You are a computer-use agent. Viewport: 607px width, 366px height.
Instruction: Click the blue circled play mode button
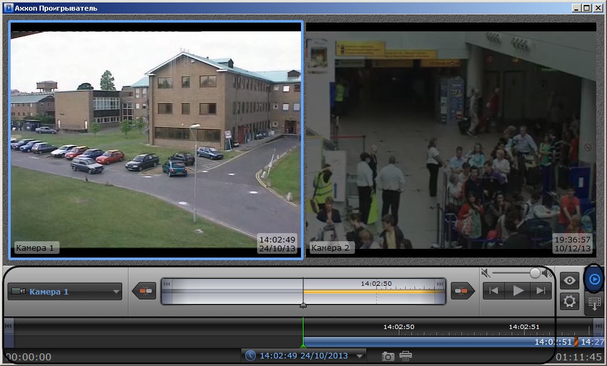[x=594, y=279]
